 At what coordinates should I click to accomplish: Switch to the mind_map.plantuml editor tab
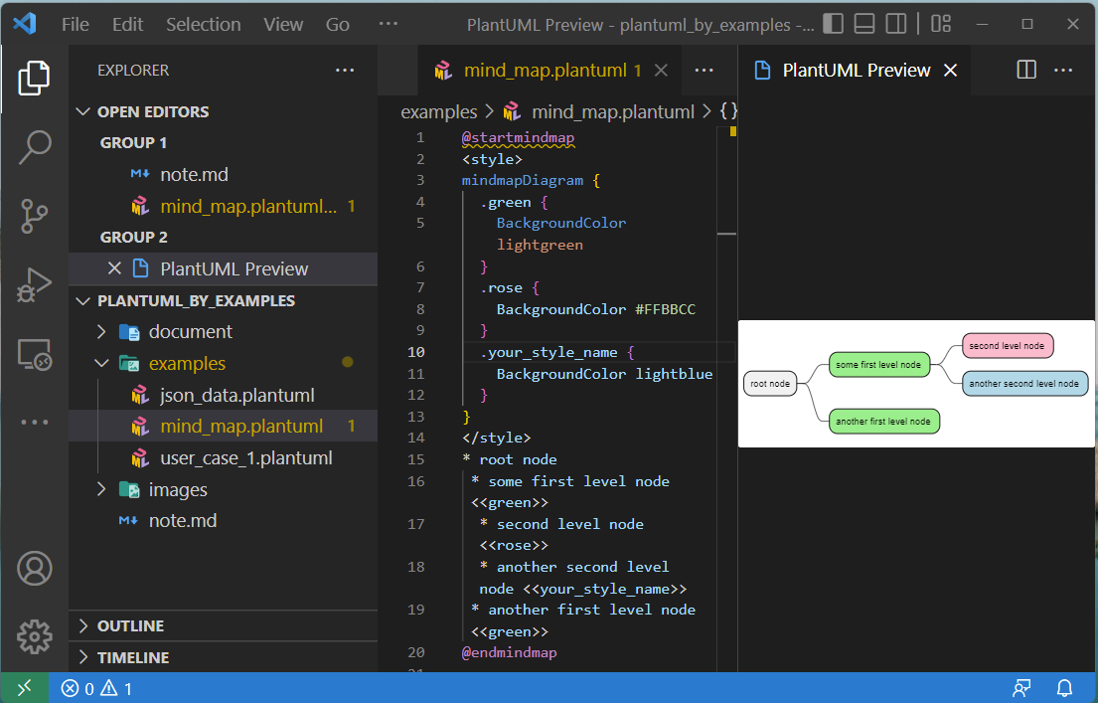click(x=549, y=70)
